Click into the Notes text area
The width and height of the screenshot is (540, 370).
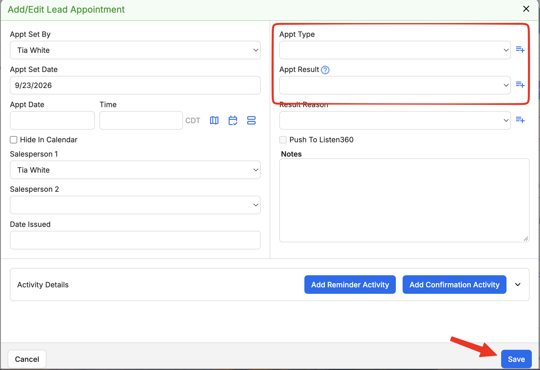(x=404, y=200)
